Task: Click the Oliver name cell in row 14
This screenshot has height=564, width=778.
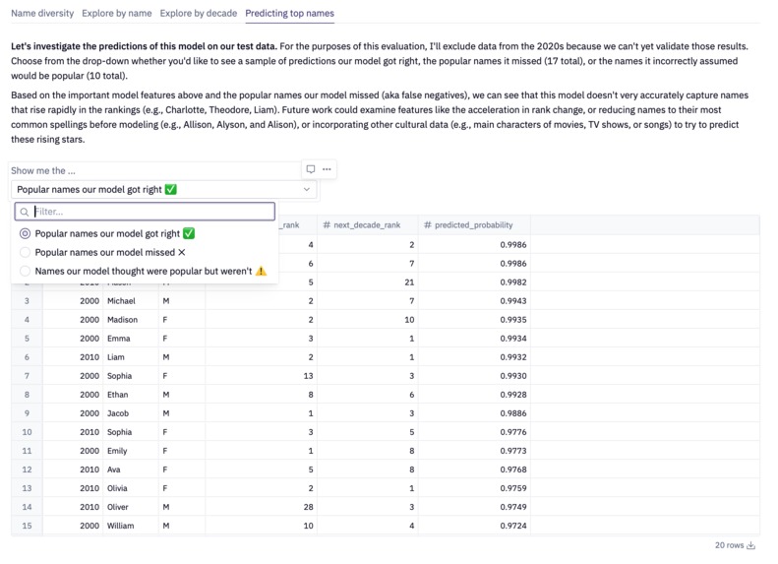Action: point(131,507)
